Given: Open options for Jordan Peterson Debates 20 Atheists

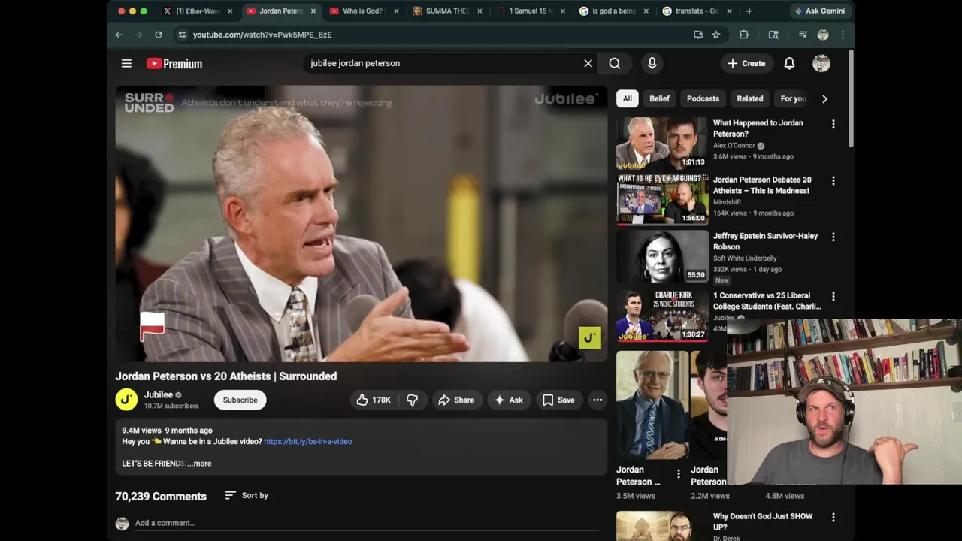Looking at the screenshot, I should [833, 181].
